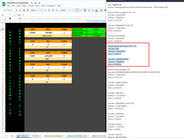This screenshot has width=184, height=138.
Task: Check the cloud save status icon
Action: (39, 3)
